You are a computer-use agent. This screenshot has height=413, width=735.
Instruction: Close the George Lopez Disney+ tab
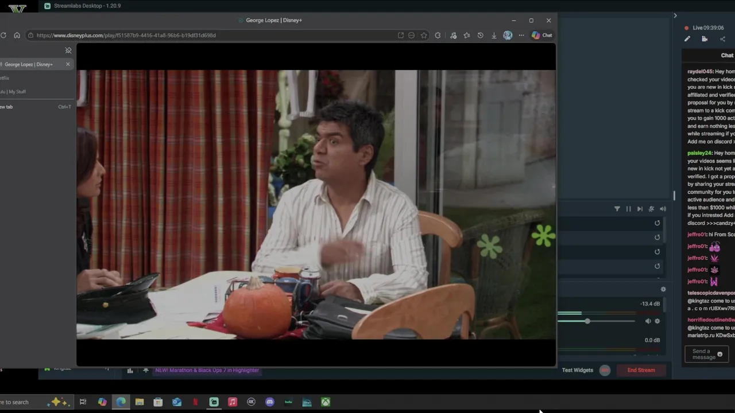tap(68, 64)
